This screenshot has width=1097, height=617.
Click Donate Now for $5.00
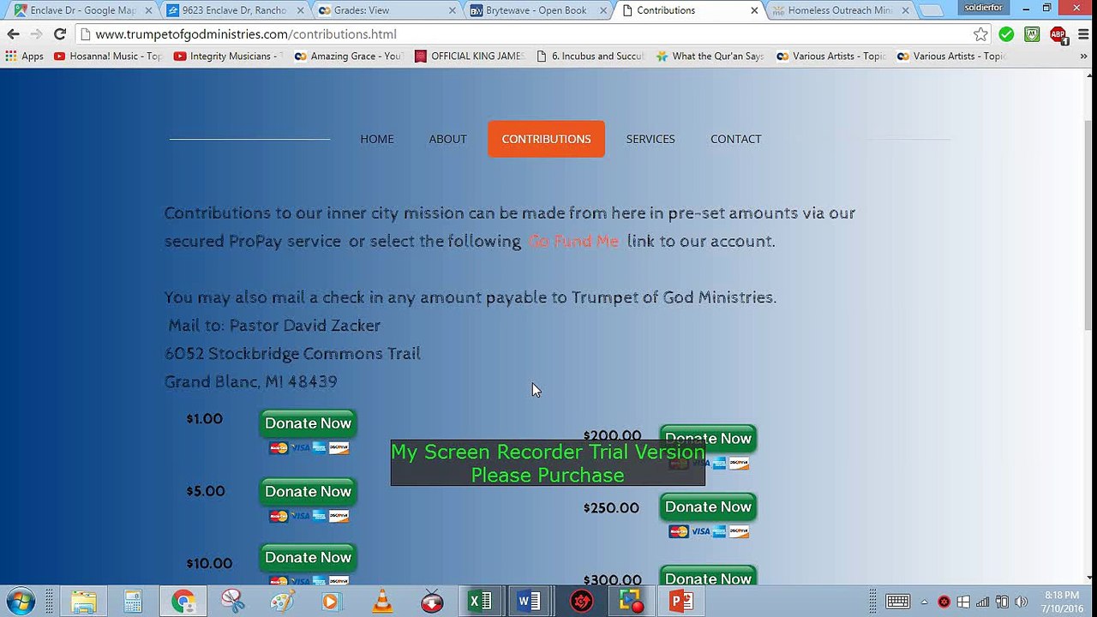[x=309, y=492]
